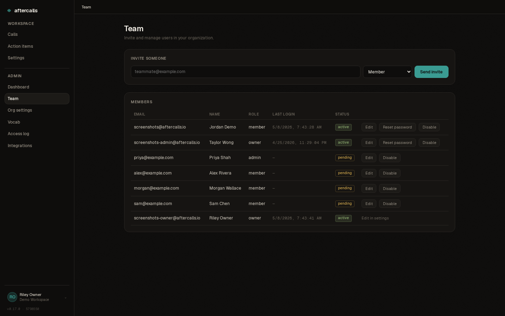Click the aftercalls logo icon
The width and height of the screenshot is (505, 316).
(9, 11)
